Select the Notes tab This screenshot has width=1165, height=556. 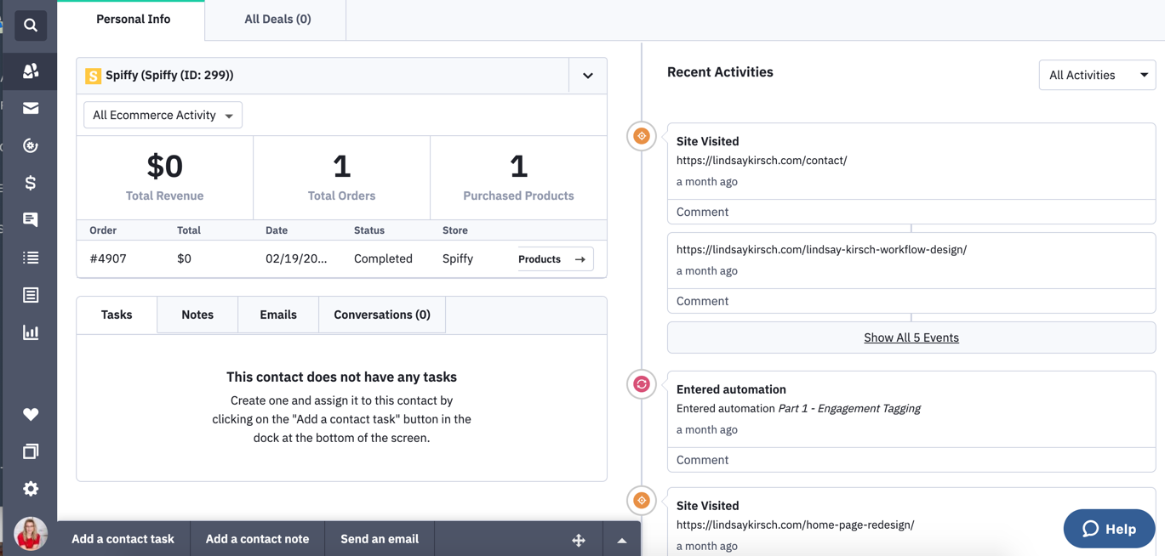[197, 315]
